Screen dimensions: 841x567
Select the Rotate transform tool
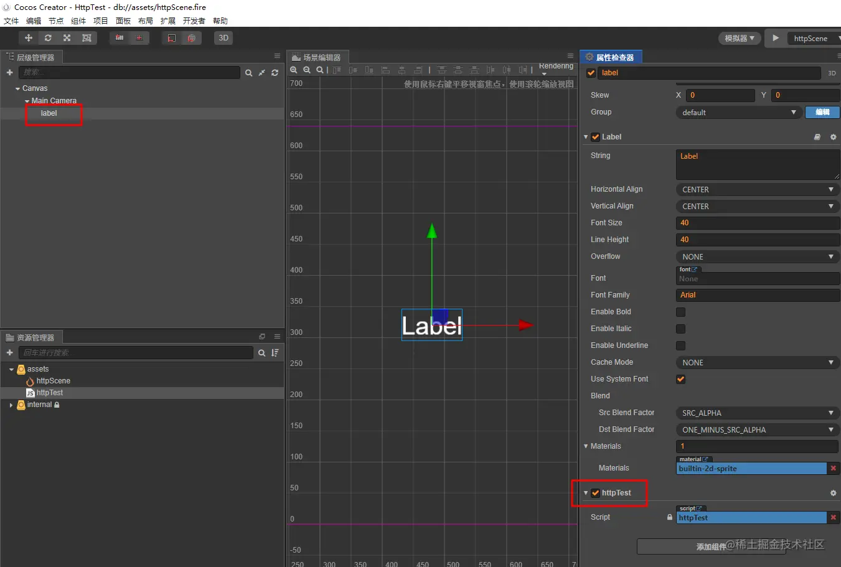pyautogui.click(x=48, y=38)
